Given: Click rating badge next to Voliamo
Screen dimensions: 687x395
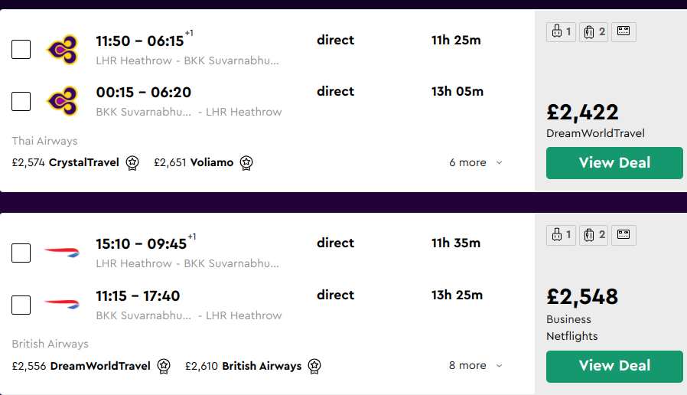Looking at the screenshot, I should coord(246,162).
